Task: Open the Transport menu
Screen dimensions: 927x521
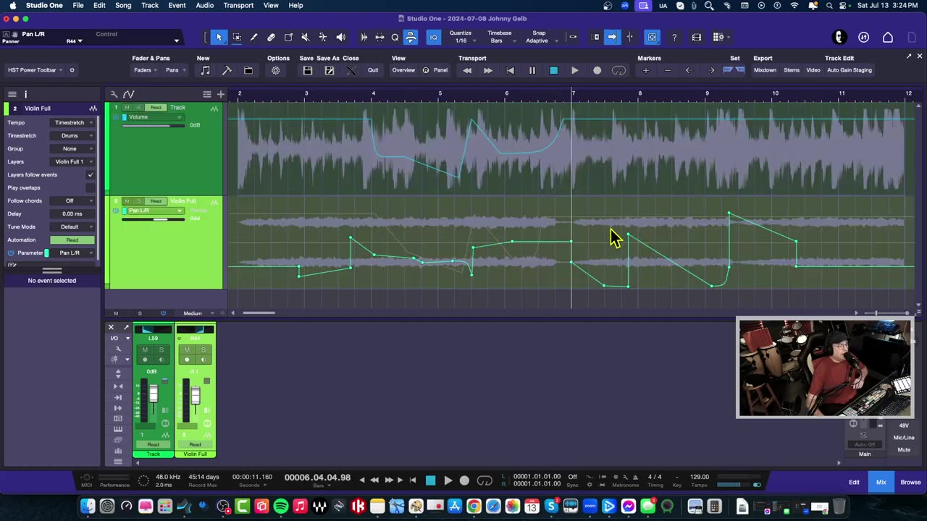Action: [x=238, y=5]
